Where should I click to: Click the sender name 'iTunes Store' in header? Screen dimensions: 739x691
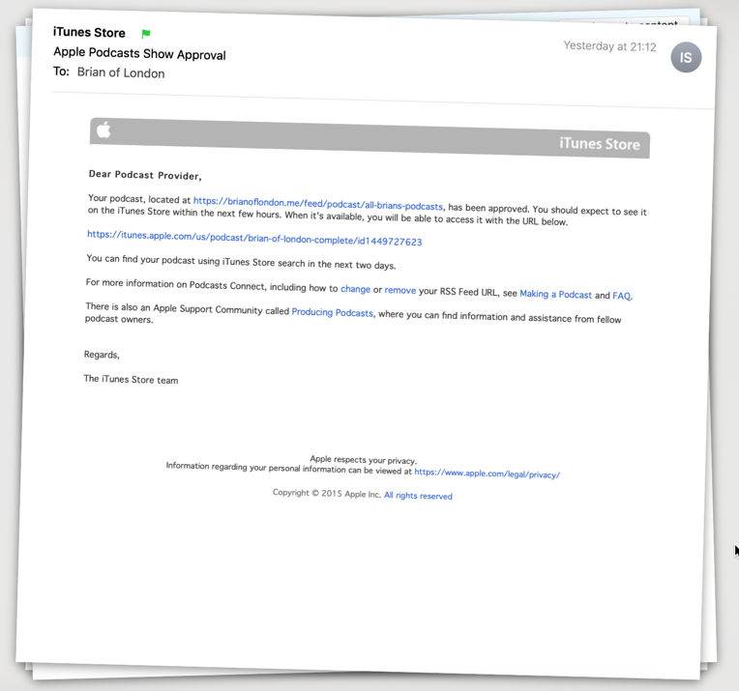click(x=89, y=33)
